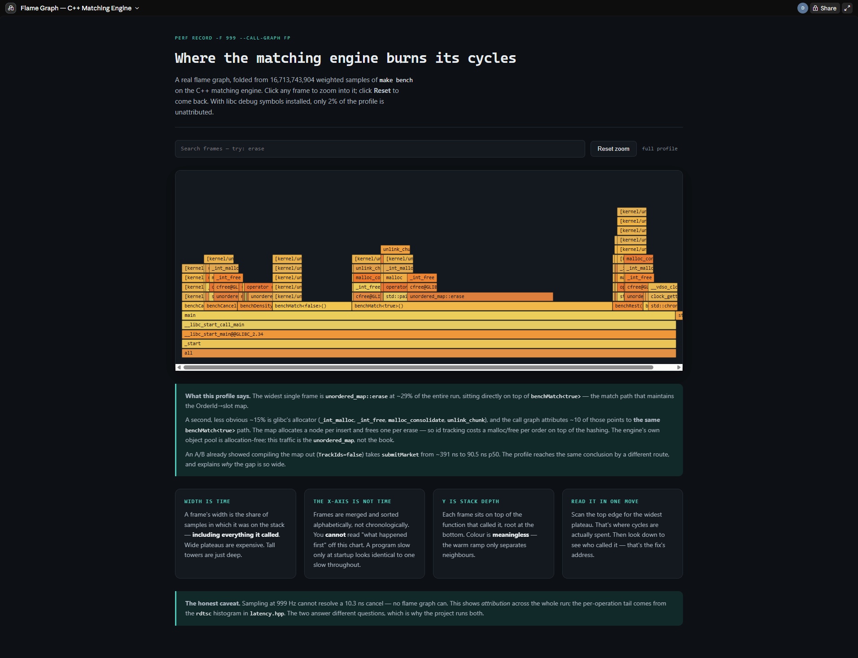Viewport: 858px width, 658px height.
Task: Toggle the fullscreen expand icon
Action: click(847, 8)
